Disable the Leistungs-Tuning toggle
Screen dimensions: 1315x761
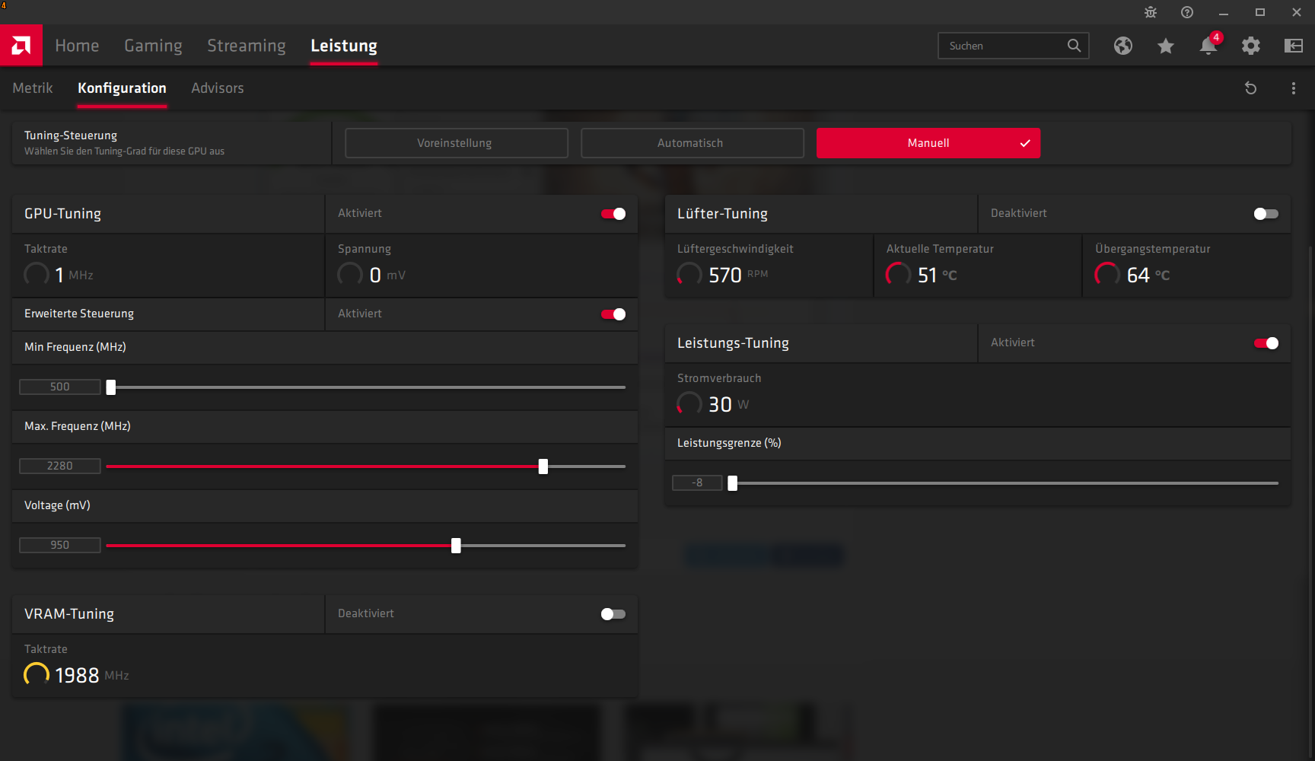[1266, 343]
